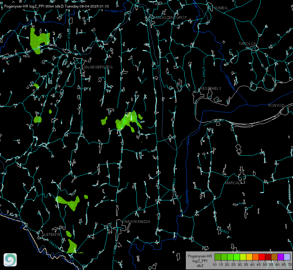Image resolution: width=293 pixels, height=270 pixels.
Task: Click the 07343 road number label
Action: (204, 72)
